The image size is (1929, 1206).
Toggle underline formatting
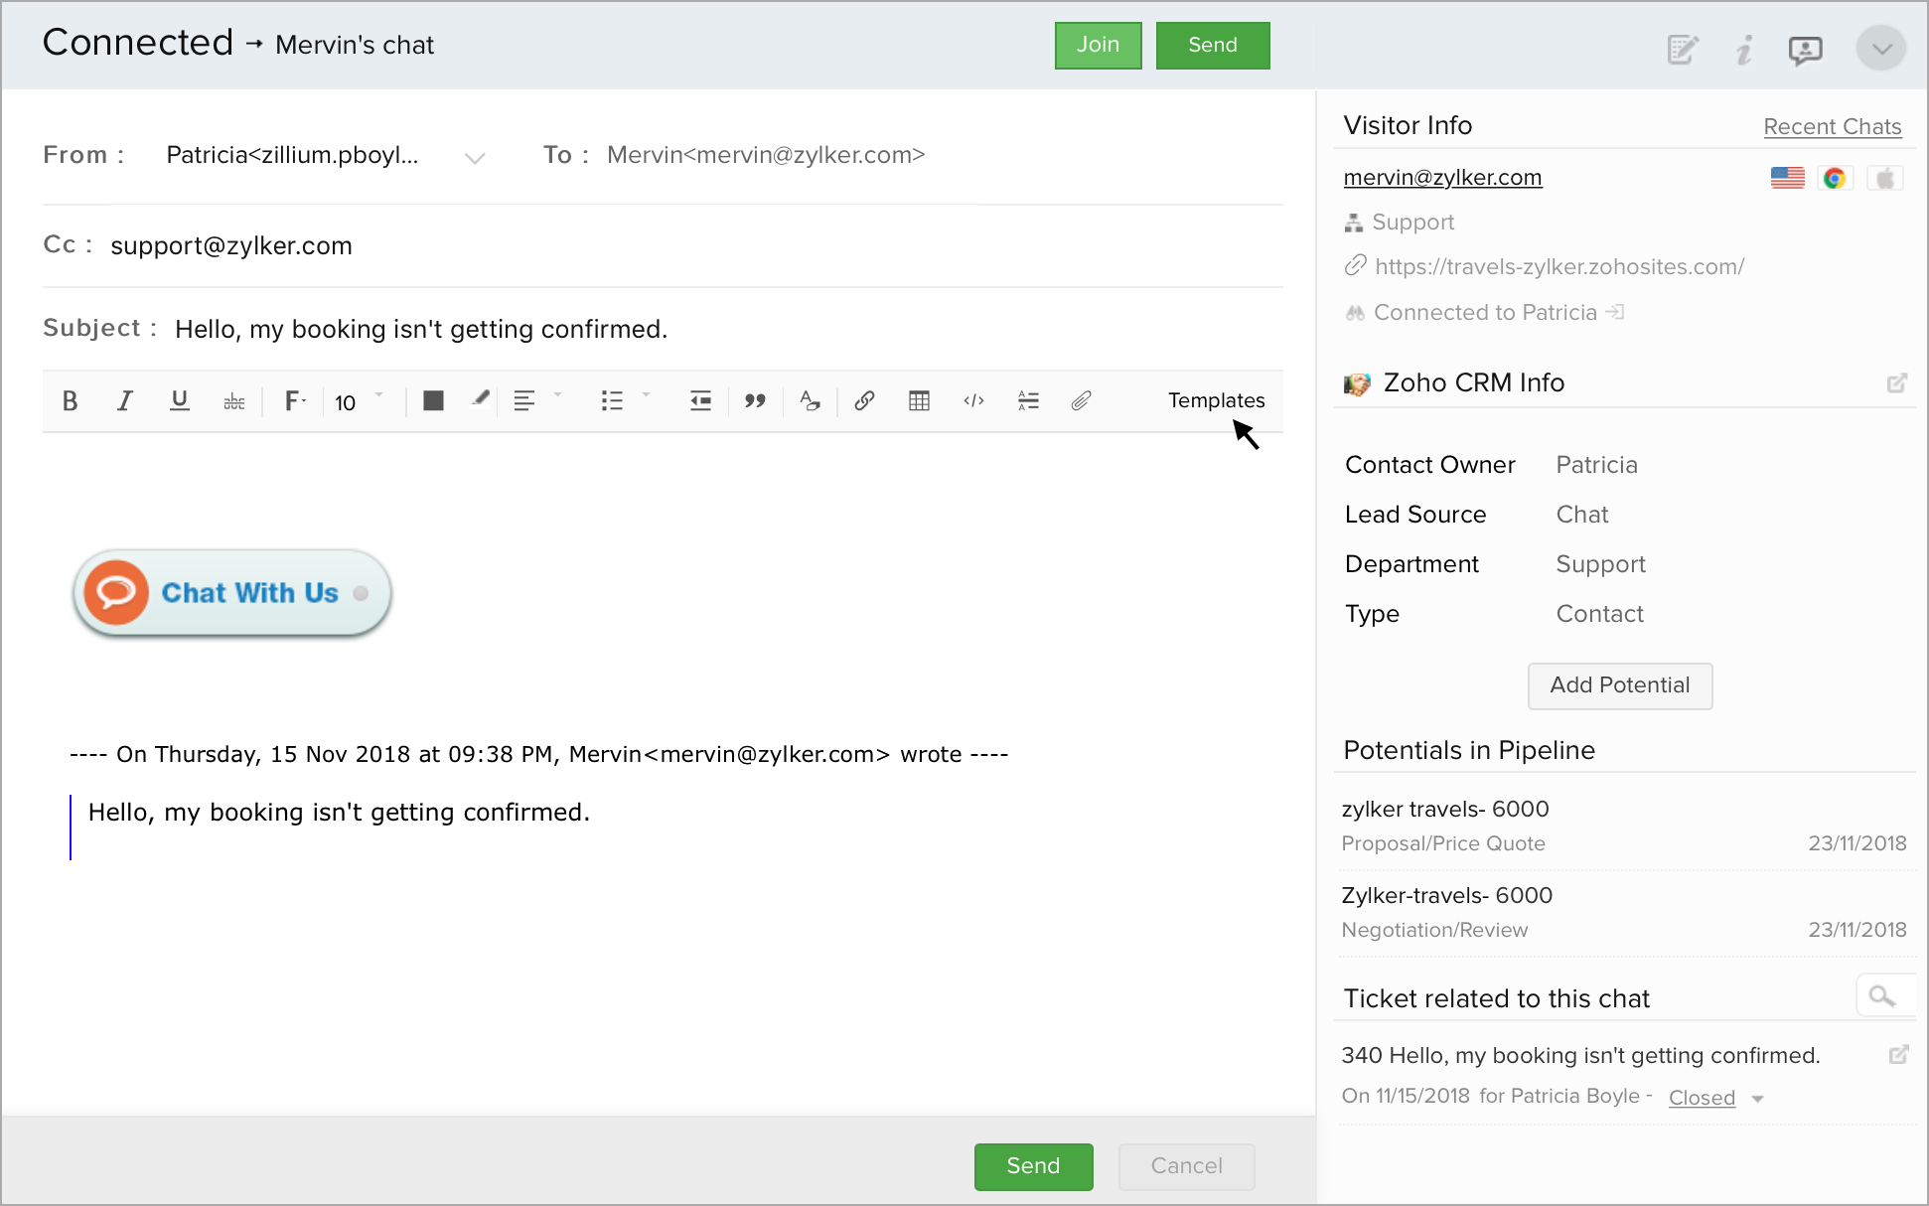click(x=179, y=400)
